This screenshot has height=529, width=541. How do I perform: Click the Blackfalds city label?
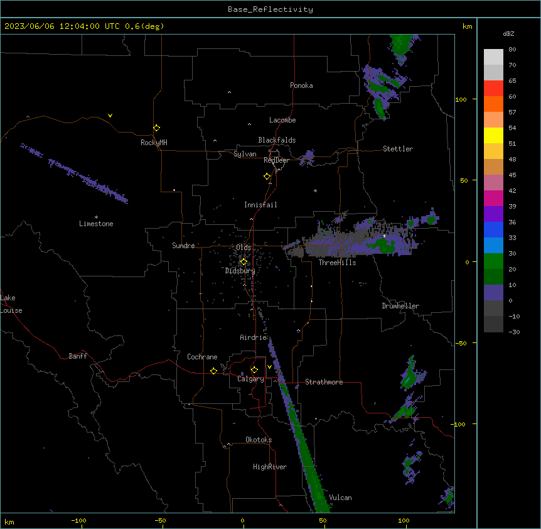tap(277, 140)
